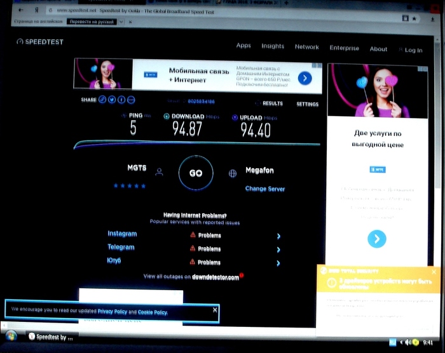This screenshot has height=353, width=445.
Task: Share result on Facebook icon
Action: tap(121, 100)
